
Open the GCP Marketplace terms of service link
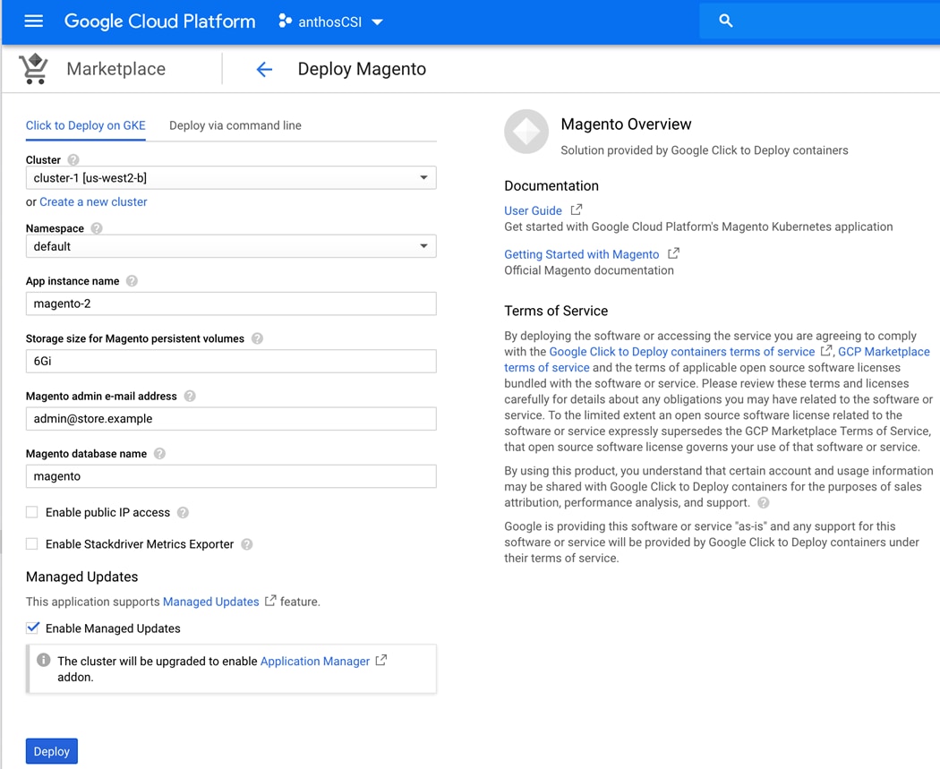coord(884,352)
